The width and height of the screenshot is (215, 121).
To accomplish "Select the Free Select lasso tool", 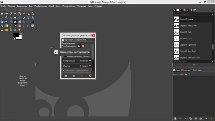I will tap(11, 13).
